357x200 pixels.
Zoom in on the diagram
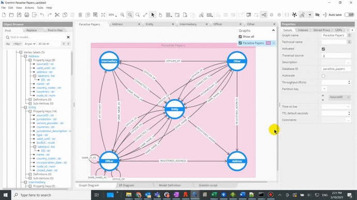[122, 15]
